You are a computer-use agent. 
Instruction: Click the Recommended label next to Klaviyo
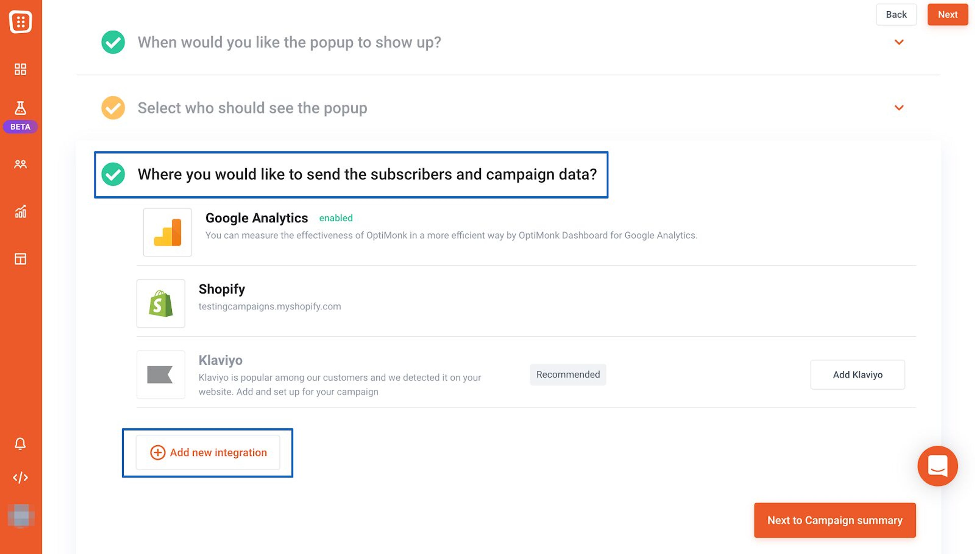[568, 374]
